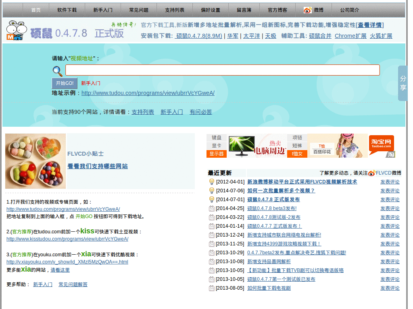
Task: Open the 硕鼠合并 tool link
Action: click(x=320, y=36)
